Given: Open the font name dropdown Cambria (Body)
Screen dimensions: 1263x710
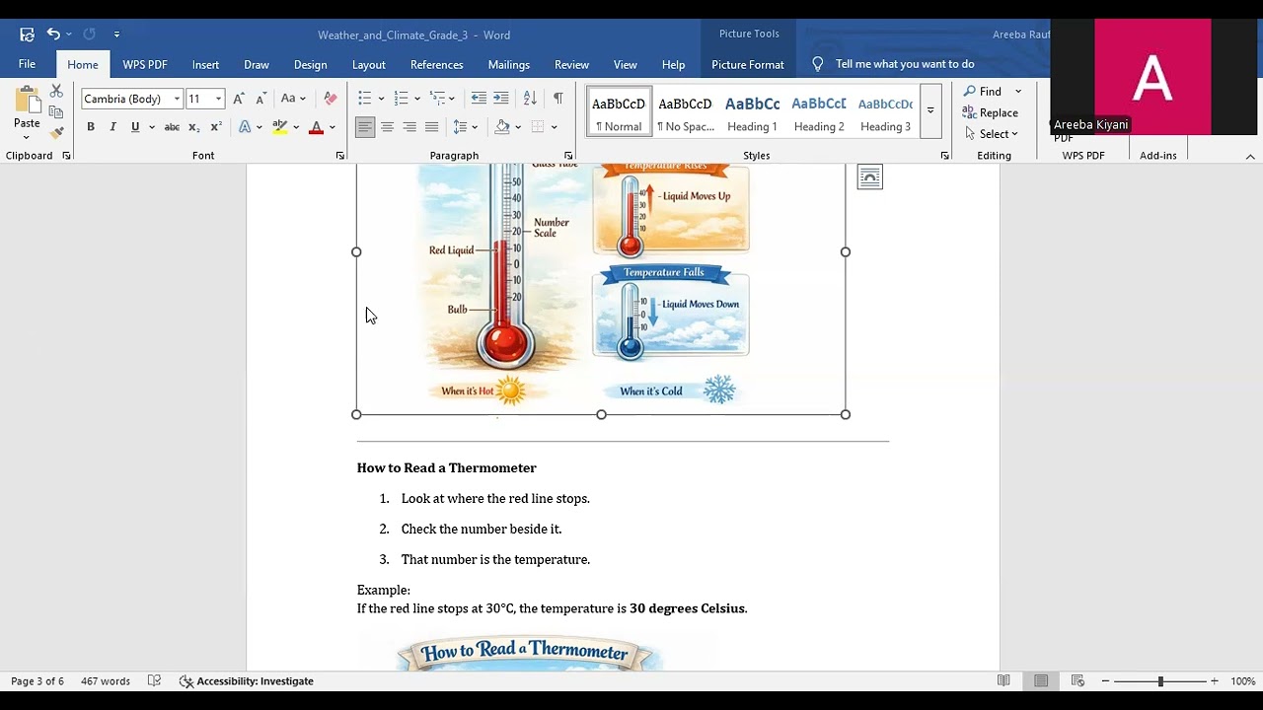Looking at the screenshot, I should coord(177,99).
